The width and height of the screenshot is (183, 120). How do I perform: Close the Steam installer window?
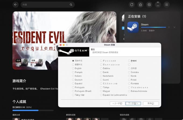point(61,45)
